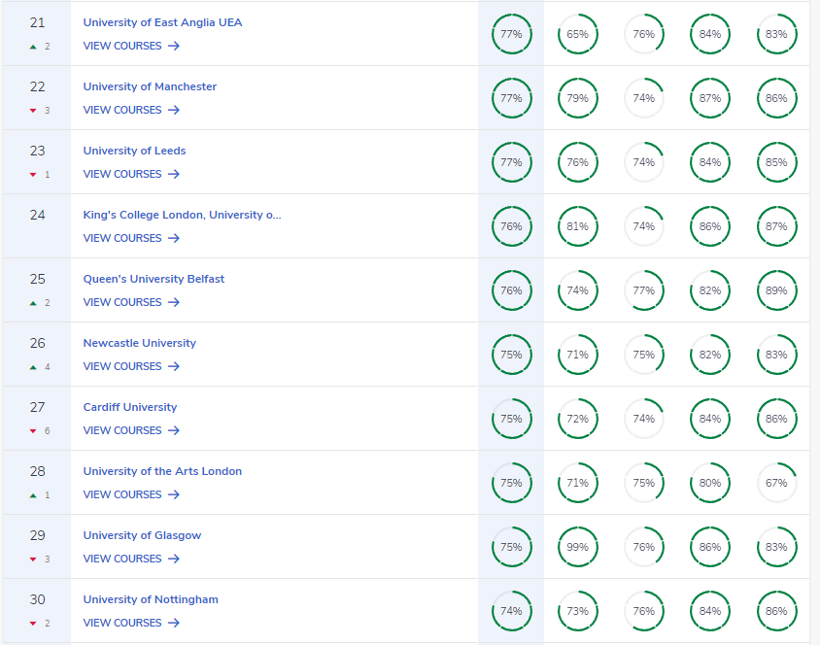The height and width of the screenshot is (645, 820).
Task: Click VIEW COURSES for Queen's University Belfast
Action: [x=131, y=303]
